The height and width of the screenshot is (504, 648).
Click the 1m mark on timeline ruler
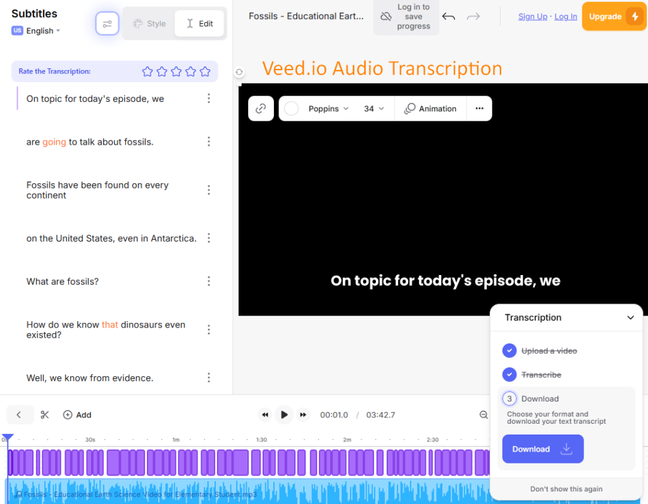pos(176,439)
